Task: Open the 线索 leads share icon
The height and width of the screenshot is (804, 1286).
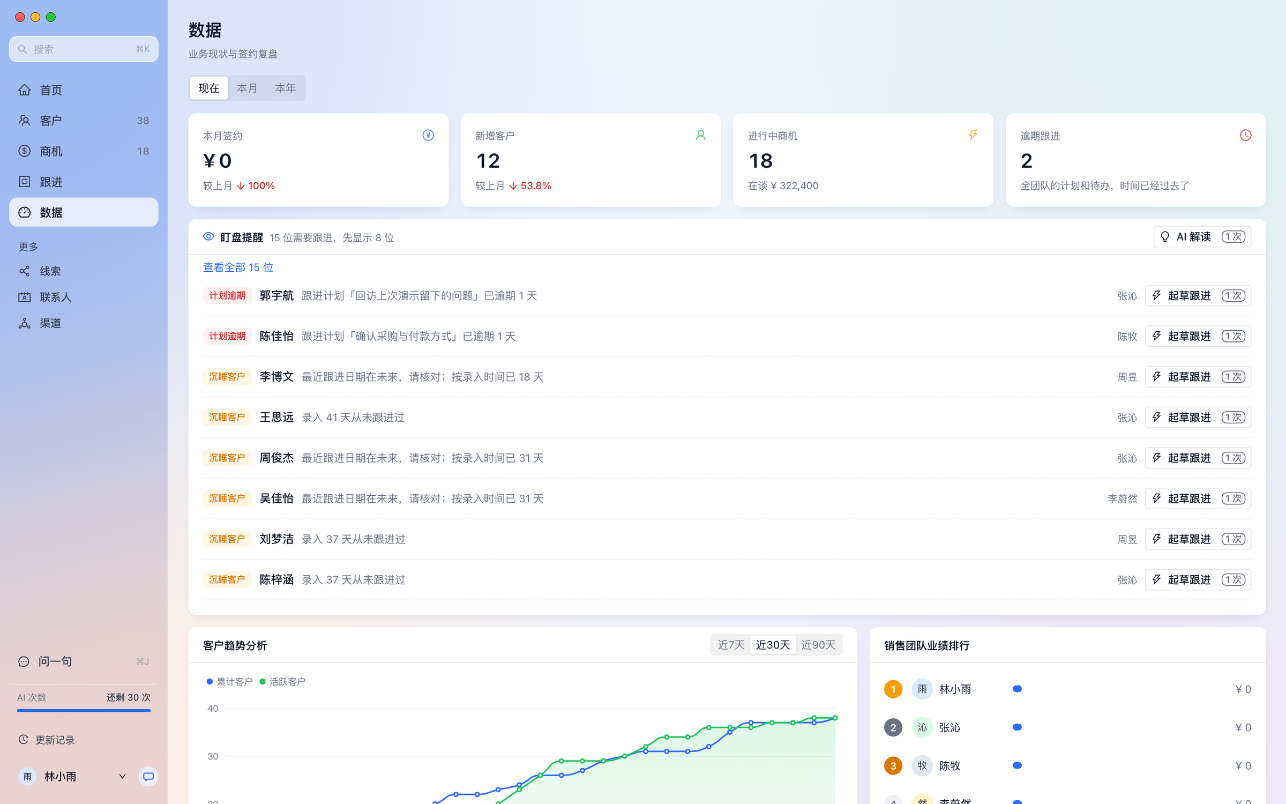Action: coord(25,271)
